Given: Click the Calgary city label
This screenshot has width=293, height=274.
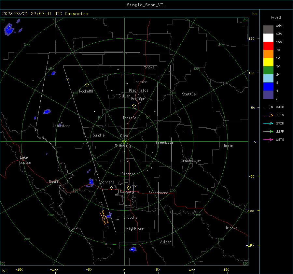Looking at the screenshot, I should 127,192.
